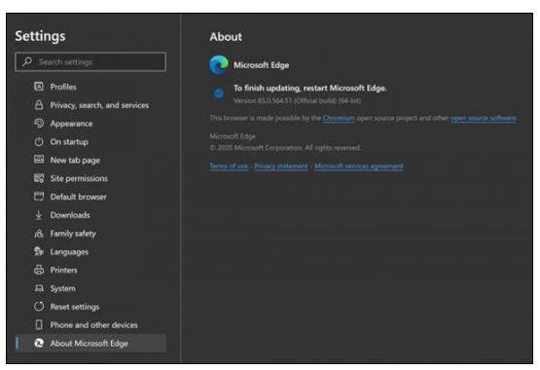Click the blue update checkmark icon
540x370 pixels.
pos(219,93)
